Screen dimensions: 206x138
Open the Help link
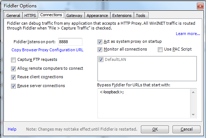click(x=12, y=129)
